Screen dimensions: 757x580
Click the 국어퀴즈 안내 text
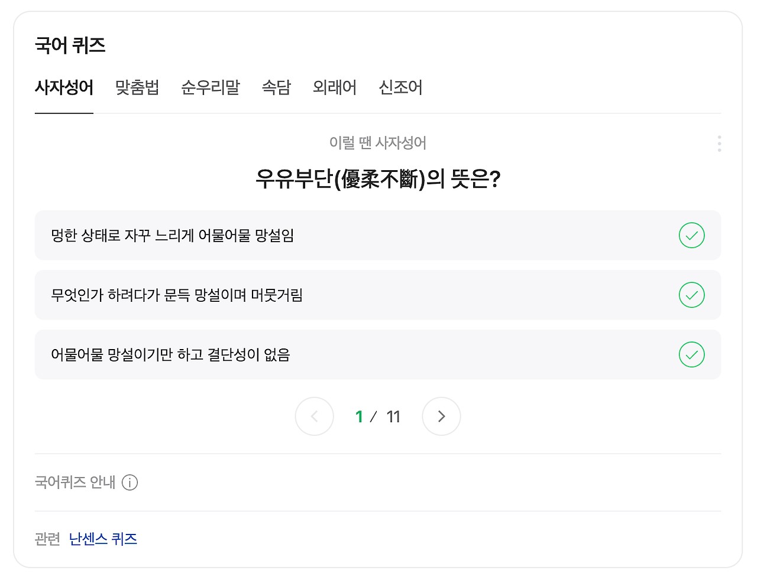(73, 482)
